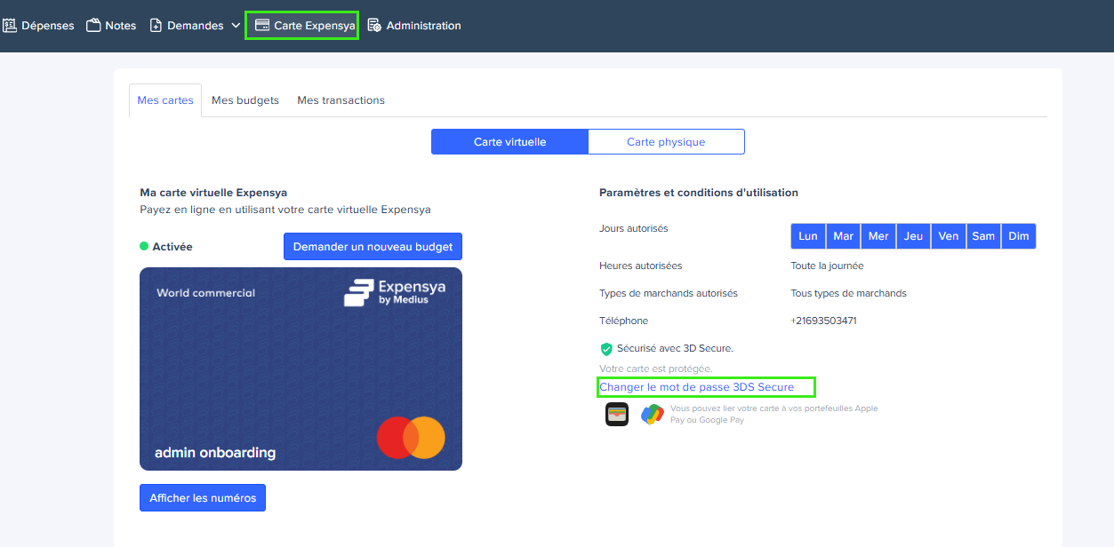Click the Expensya by Medius logo

tap(395, 292)
